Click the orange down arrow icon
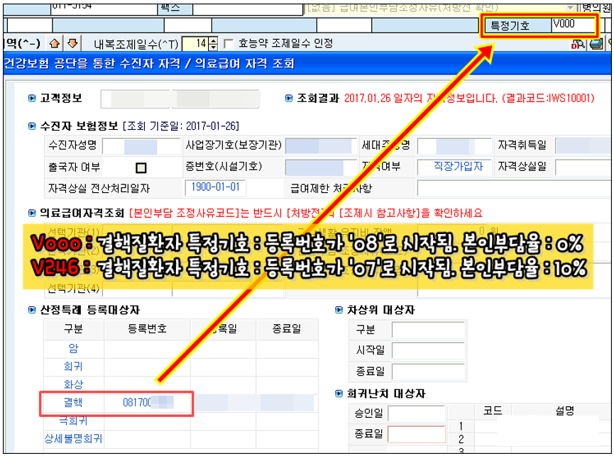The height and width of the screenshot is (456, 614). (71, 44)
